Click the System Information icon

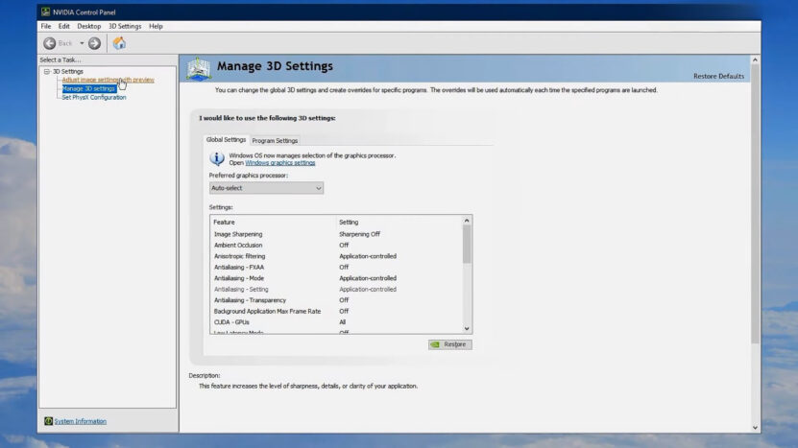(48, 421)
